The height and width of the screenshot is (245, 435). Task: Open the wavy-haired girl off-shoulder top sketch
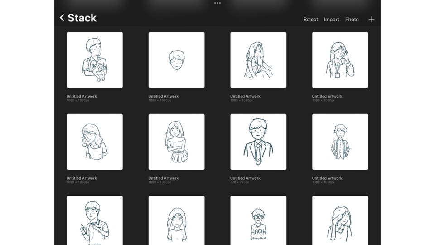pyautogui.click(x=95, y=142)
